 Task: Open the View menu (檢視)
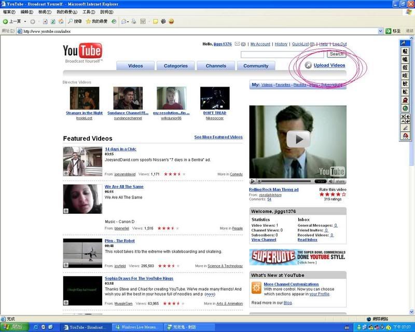(45, 12)
